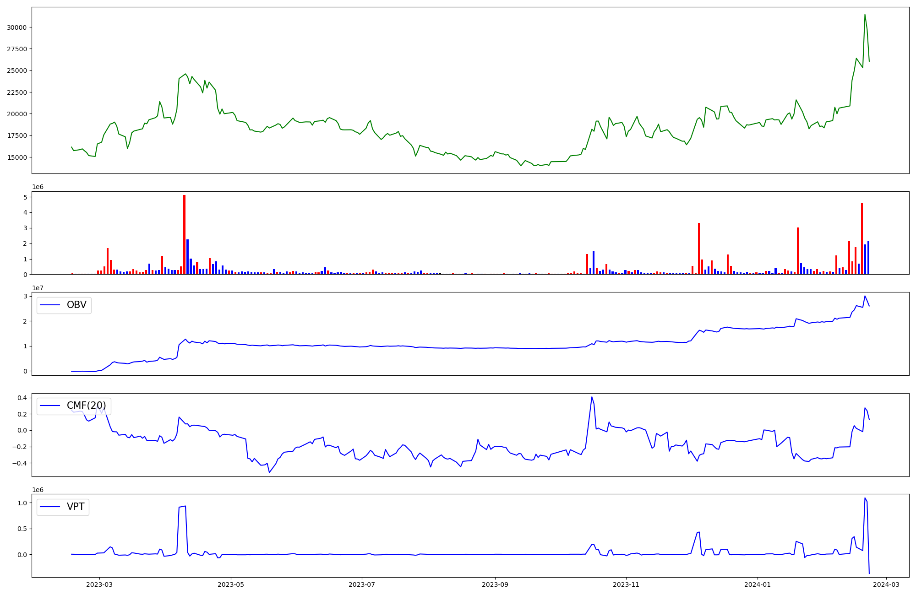
Task: Click the 2024-01 date axis label
Action: pos(758,584)
